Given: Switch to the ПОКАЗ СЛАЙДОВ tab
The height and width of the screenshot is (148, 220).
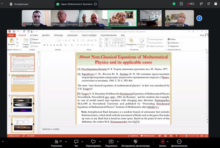Looking at the screenshot, I should tap(89, 35).
